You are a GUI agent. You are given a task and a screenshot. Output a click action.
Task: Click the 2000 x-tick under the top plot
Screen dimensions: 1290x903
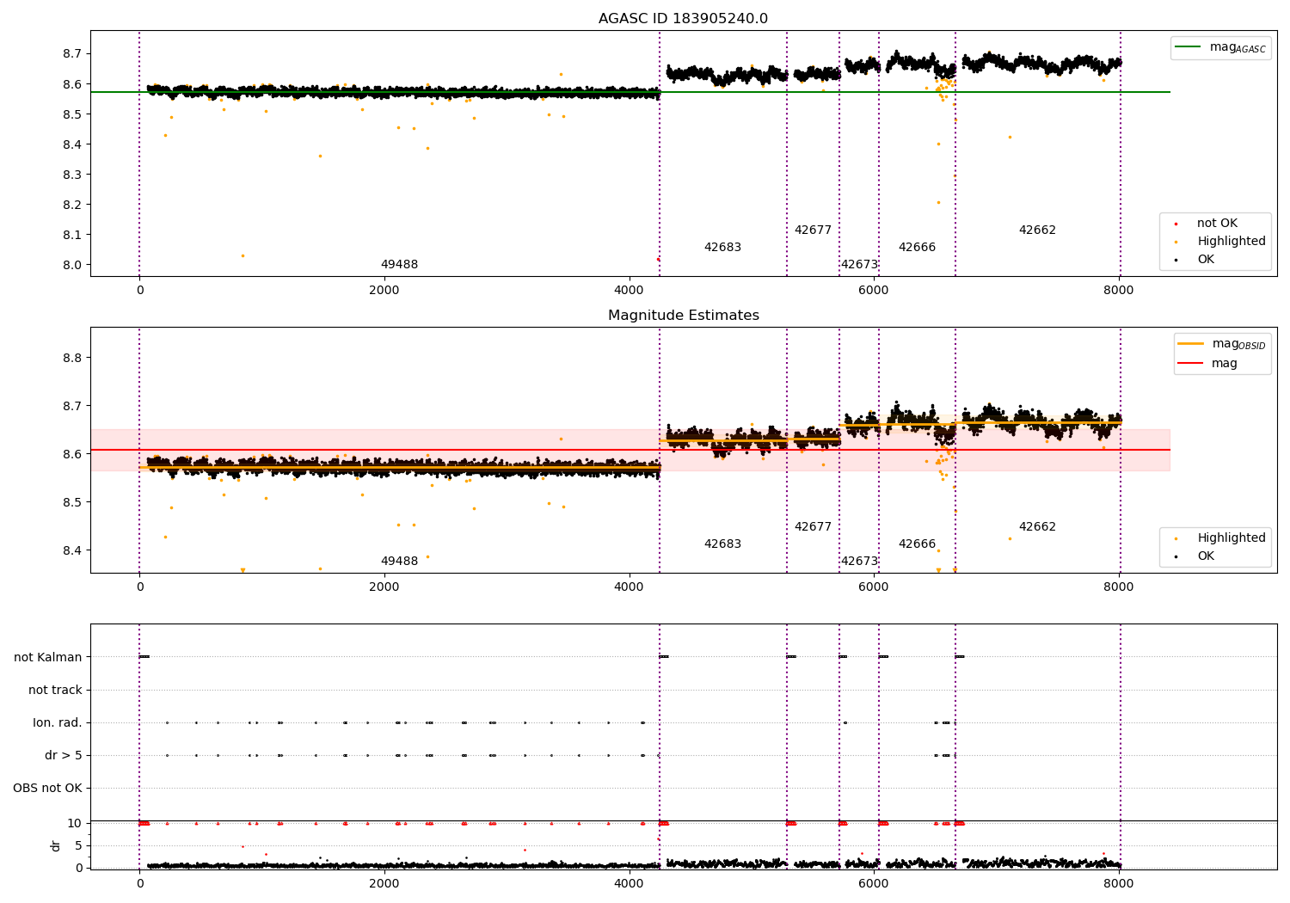pos(384,291)
